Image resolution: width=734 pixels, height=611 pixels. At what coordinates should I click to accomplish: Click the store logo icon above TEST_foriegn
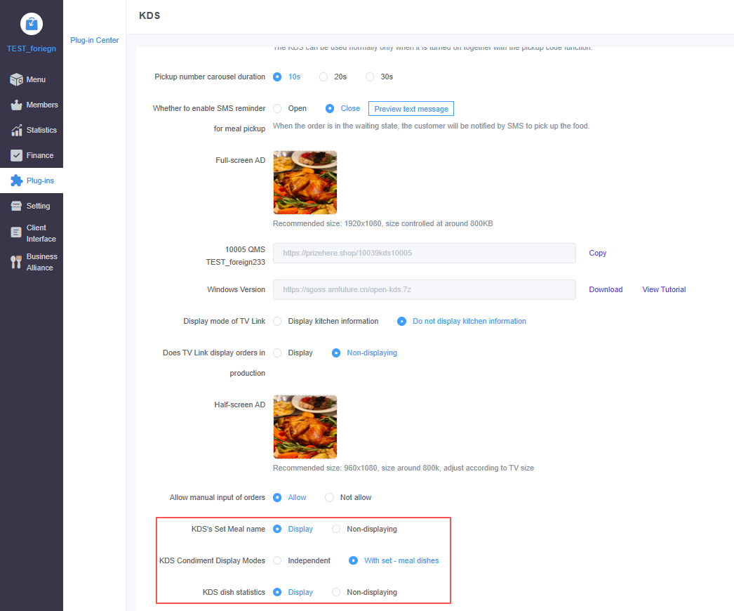(32, 24)
